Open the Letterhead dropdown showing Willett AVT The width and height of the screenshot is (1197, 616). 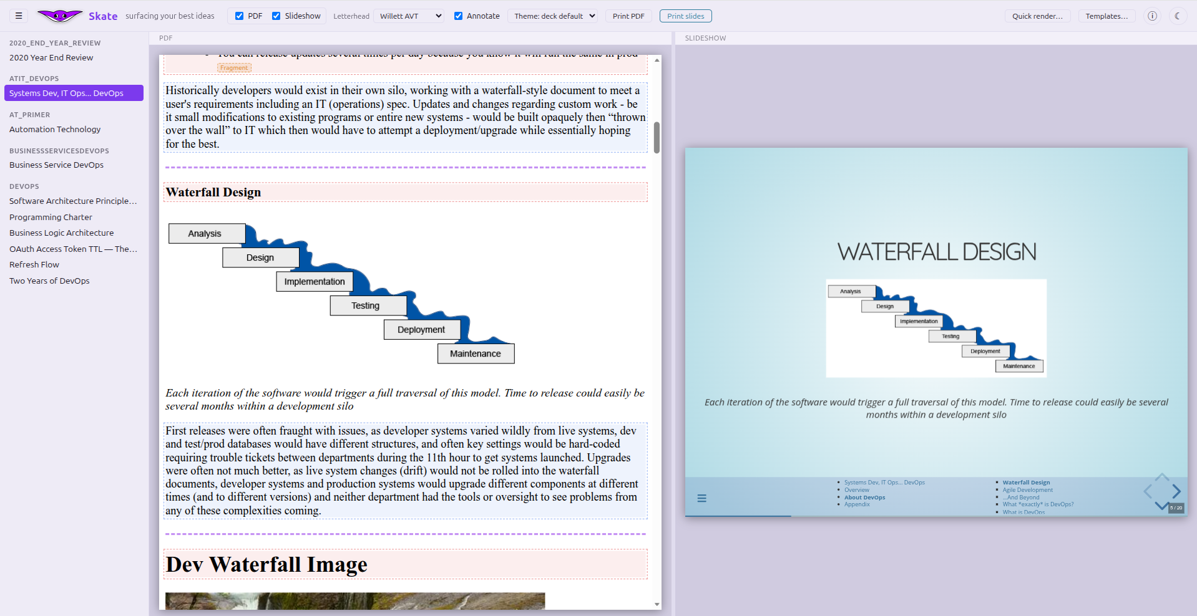[x=409, y=16]
